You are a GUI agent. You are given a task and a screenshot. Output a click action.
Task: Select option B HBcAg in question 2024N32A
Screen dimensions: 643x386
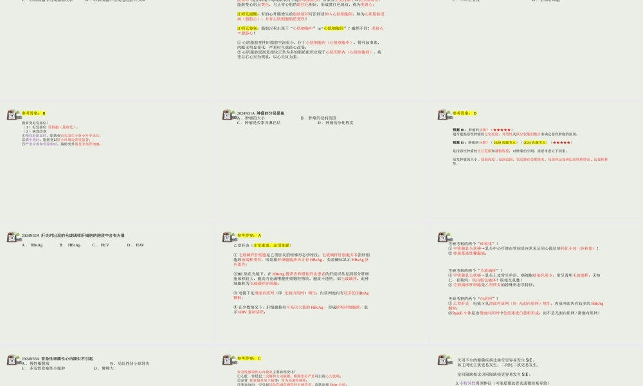pyautogui.click(x=74, y=245)
